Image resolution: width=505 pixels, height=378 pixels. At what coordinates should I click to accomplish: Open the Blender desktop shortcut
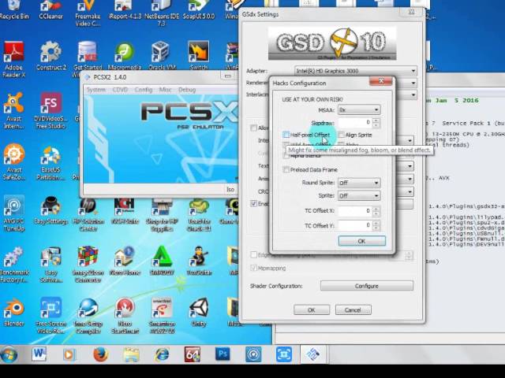13,313
